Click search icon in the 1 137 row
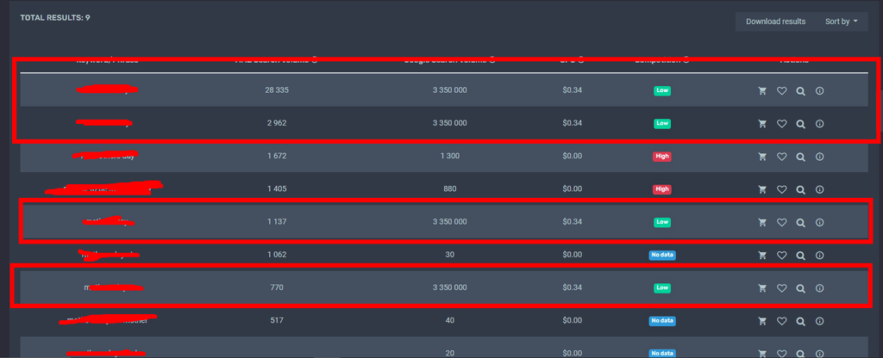 click(x=800, y=222)
